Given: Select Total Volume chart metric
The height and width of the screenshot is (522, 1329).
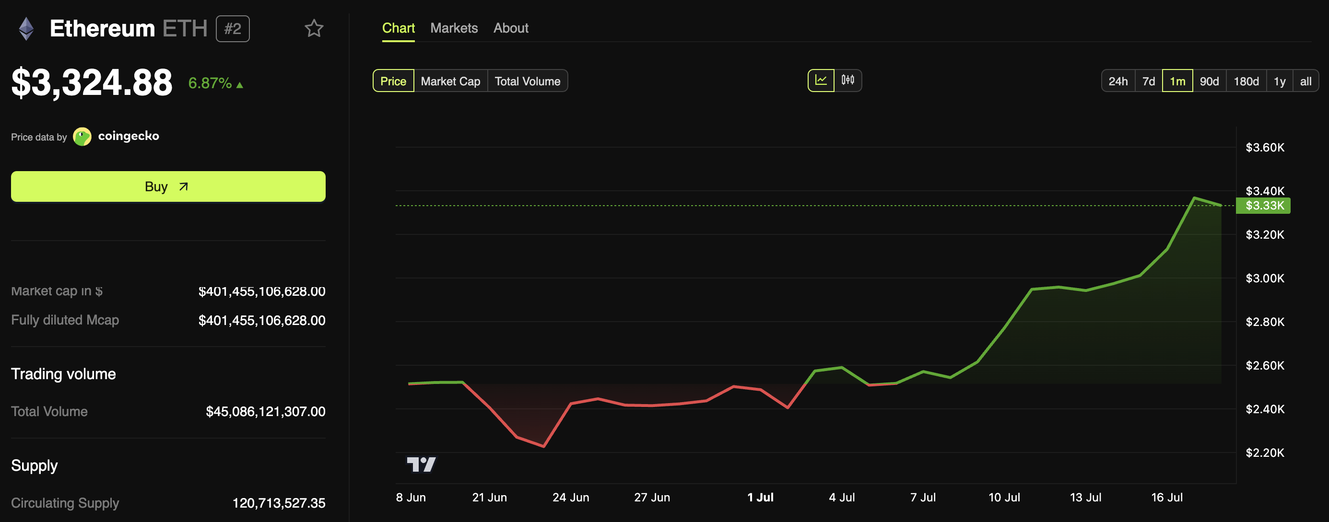Looking at the screenshot, I should 527,81.
